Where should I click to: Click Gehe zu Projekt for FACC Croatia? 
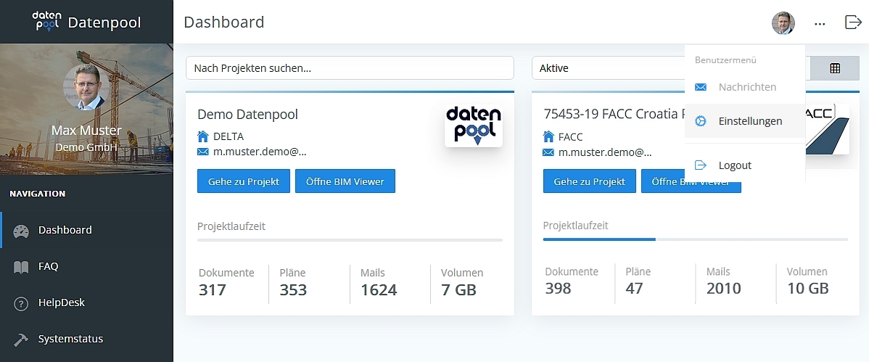tap(589, 181)
